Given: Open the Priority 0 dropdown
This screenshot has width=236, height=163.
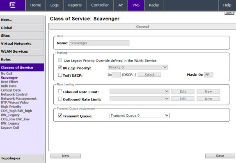Looking at the screenshot, I should [x=138, y=67].
